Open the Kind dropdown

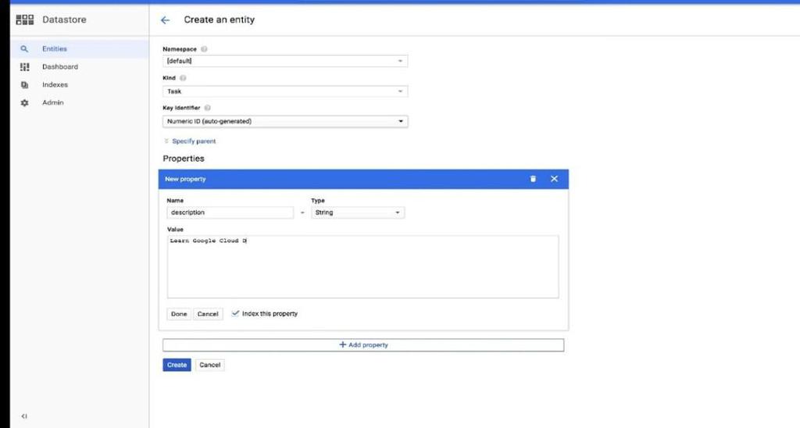coord(284,91)
